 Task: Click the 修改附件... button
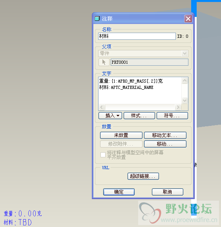click(x=121, y=144)
